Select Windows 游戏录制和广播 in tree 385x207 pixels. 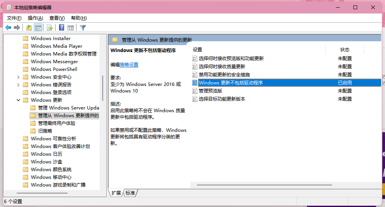click(58, 185)
